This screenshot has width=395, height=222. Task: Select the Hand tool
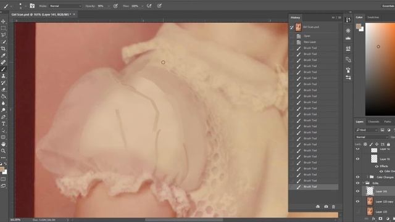pos(3,144)
